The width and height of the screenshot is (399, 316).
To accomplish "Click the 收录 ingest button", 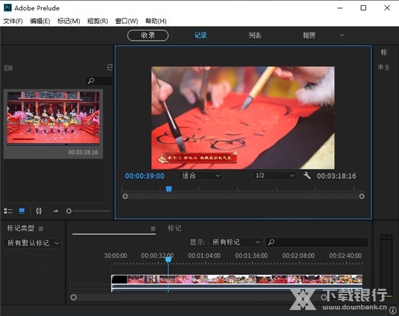I will pos(148,35).
